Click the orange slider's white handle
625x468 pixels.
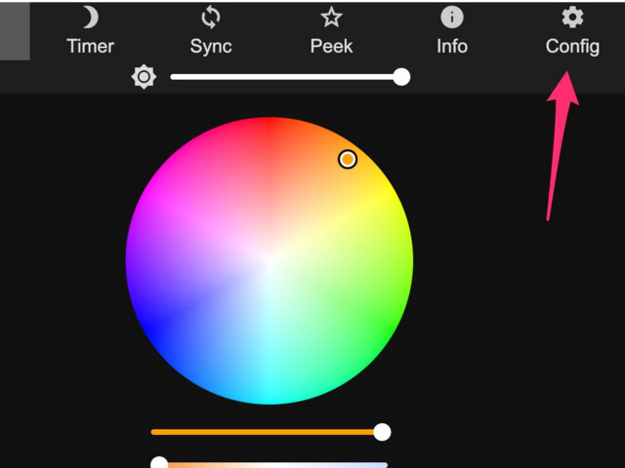click(x=382, y=432)
